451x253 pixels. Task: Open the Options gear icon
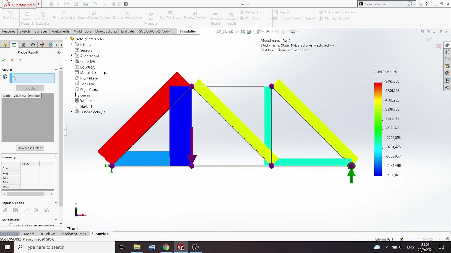[126, 4]
